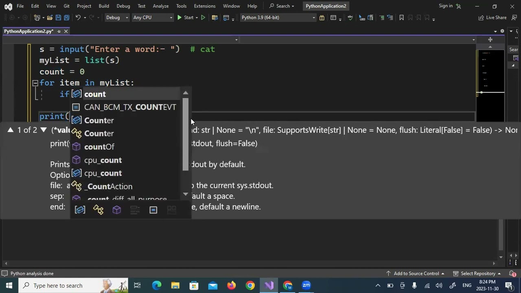Open the notifications icon in status bar
Screen dimensions: 521x293
click(512, 273)
